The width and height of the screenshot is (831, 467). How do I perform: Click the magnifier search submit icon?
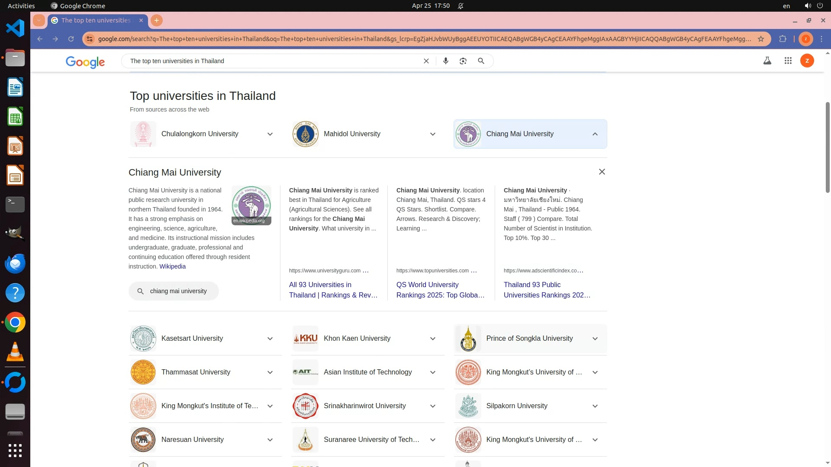481,61
